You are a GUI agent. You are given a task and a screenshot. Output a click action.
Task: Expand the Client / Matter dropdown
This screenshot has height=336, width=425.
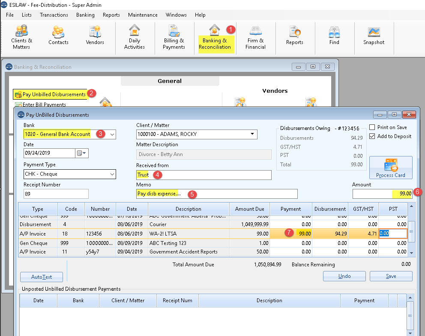click(x=252, y=134)
